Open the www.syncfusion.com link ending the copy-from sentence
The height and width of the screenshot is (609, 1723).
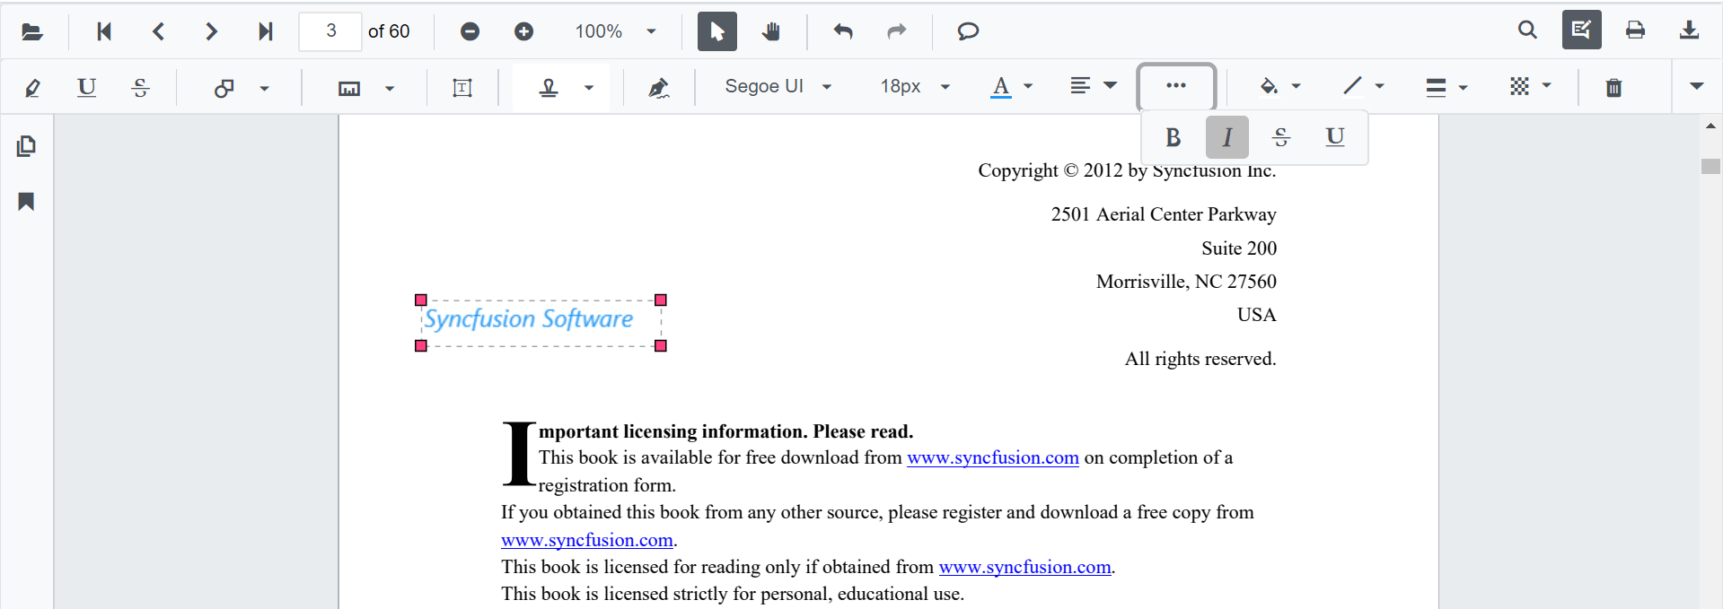coord(586,540)
